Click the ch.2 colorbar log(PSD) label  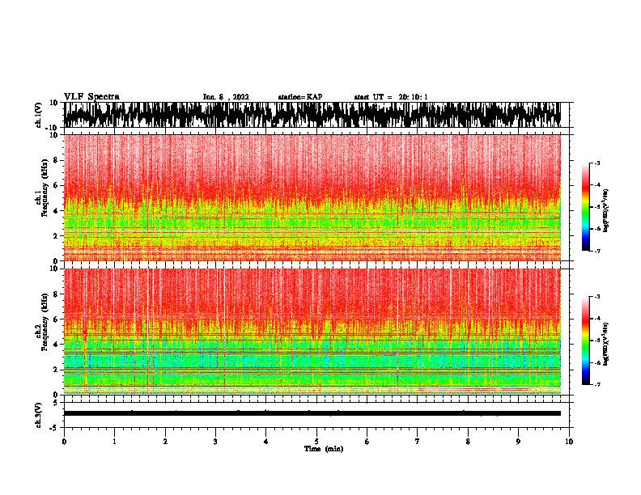[x=606, y=343]
